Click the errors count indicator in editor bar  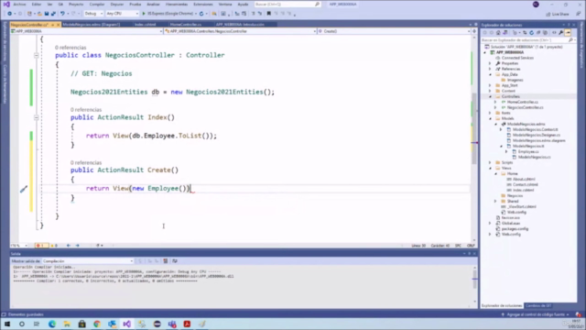pyautogui.click(x=41, y=246)
